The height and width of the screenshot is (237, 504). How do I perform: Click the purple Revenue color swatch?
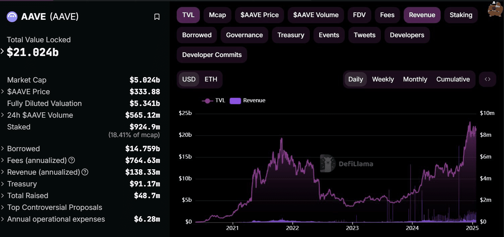[x=235, y=101]
